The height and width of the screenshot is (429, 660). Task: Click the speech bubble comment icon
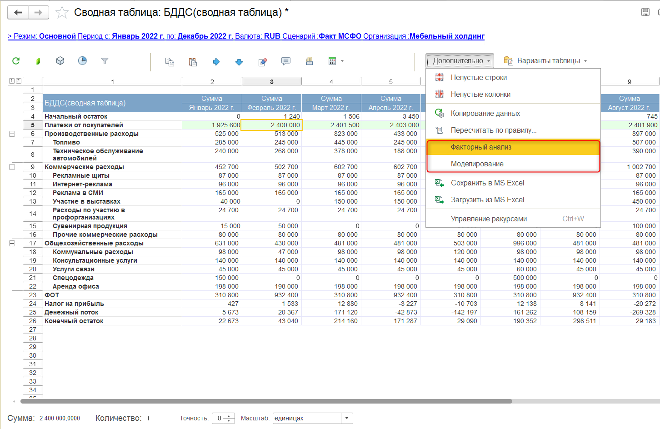[x=286, y=61]
